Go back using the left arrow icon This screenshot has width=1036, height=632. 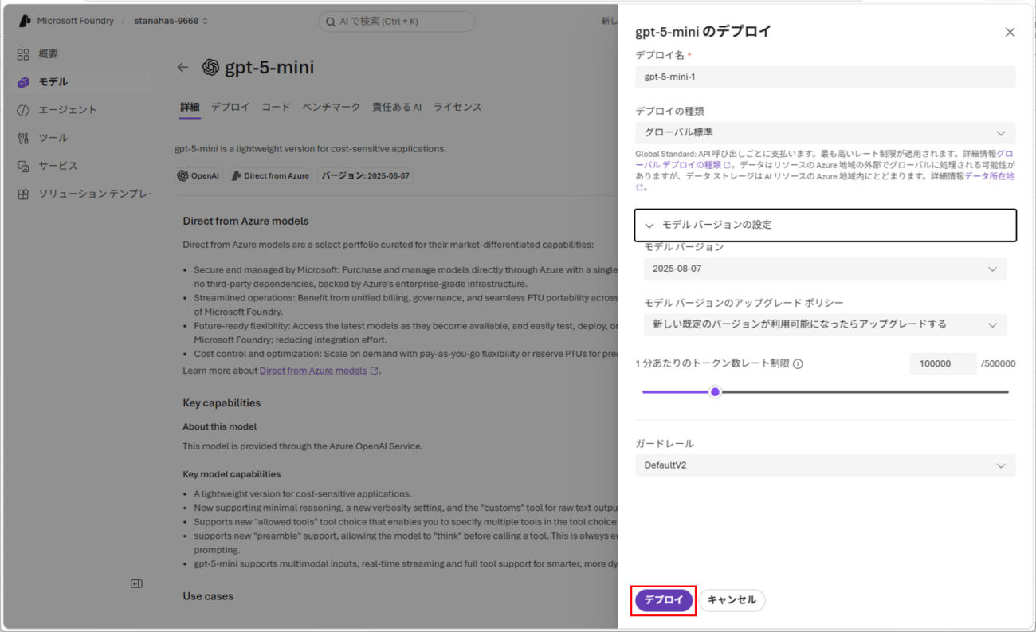(x=182, y=68)
